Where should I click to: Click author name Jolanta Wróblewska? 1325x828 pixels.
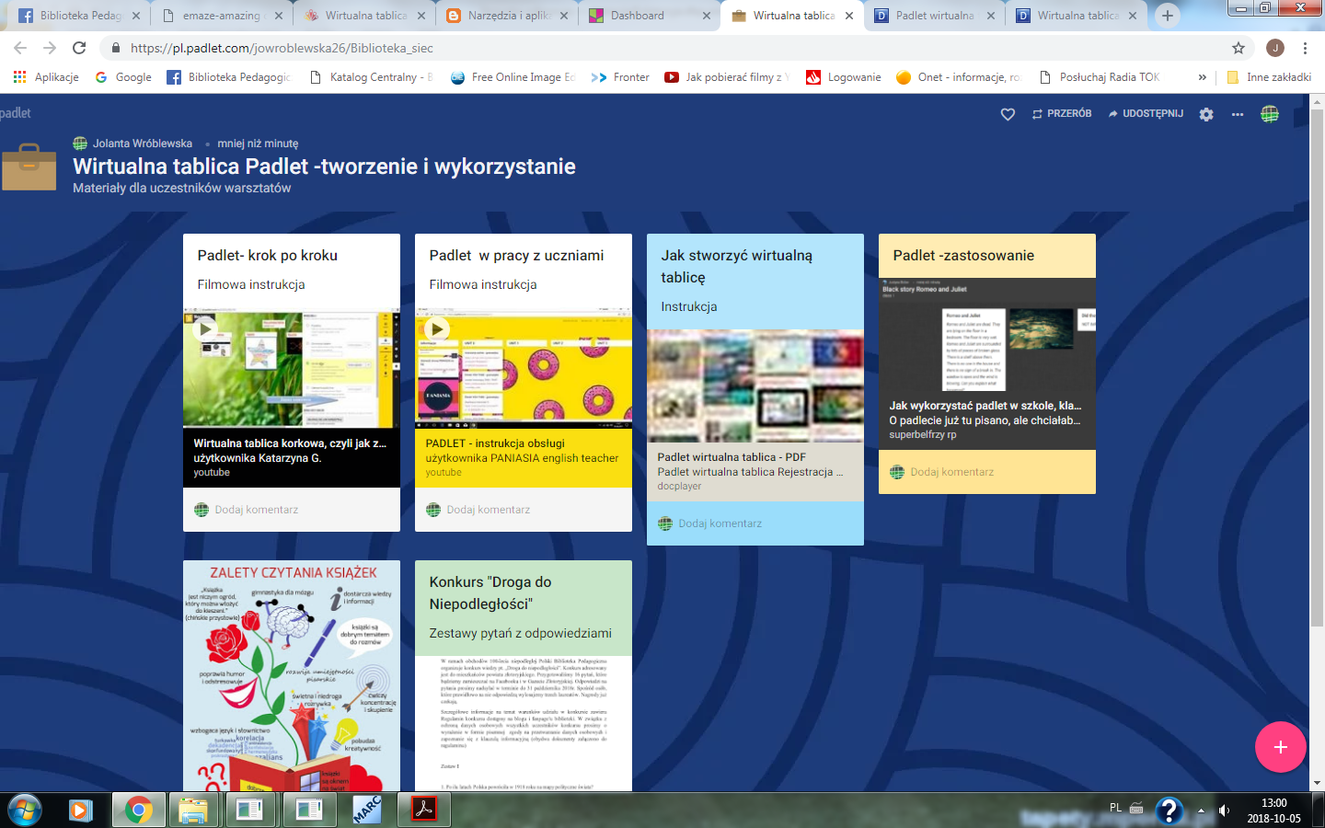[x=143, y=144]
